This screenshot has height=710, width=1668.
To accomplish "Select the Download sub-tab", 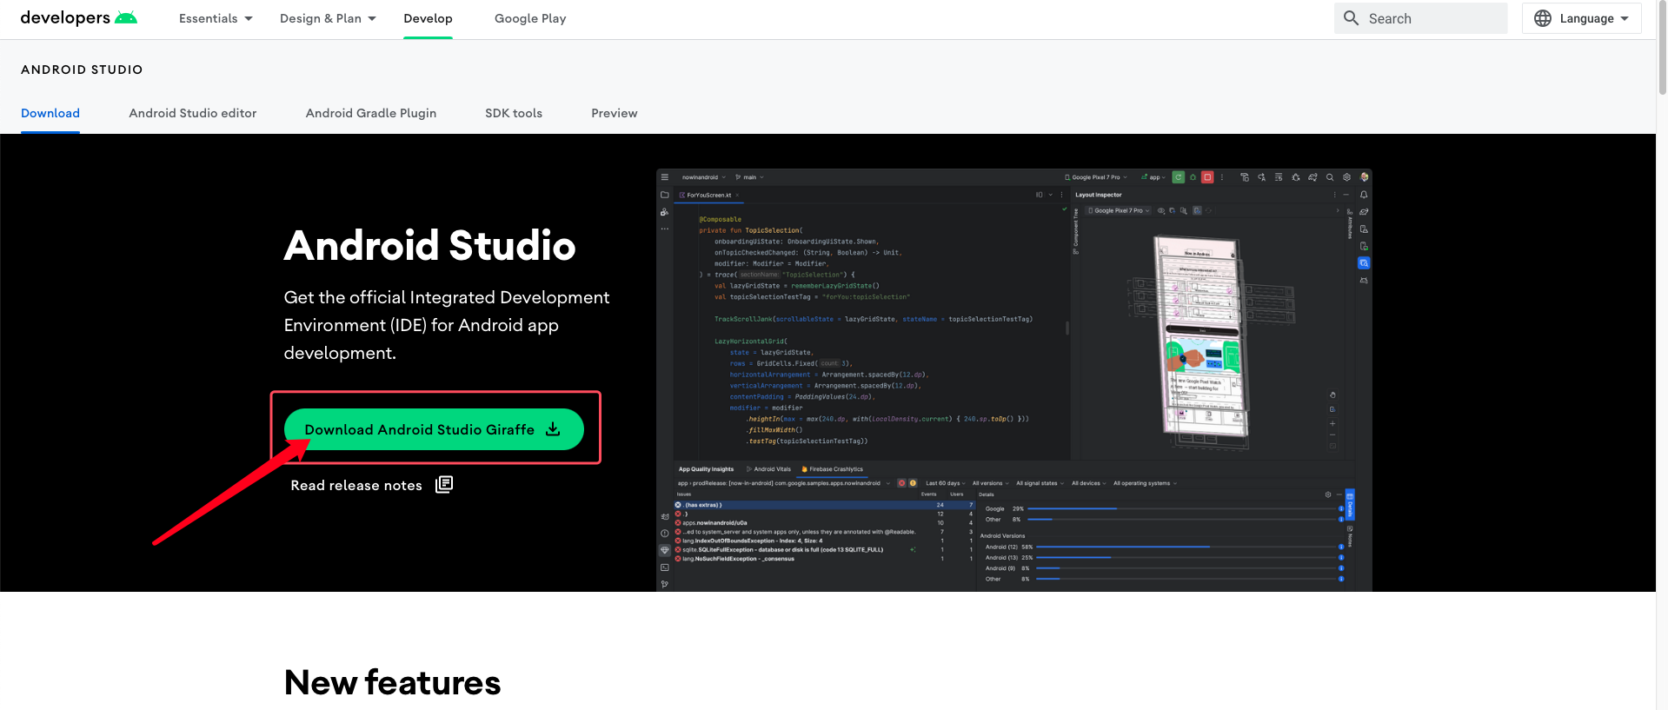I will click(50, 113).
